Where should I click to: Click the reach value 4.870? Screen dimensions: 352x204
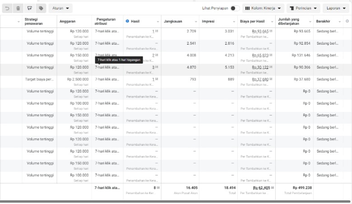[191, 67]
